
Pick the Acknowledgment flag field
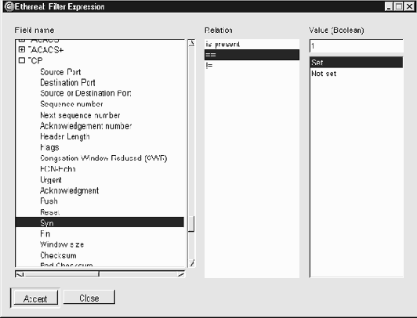click(70, 190)
